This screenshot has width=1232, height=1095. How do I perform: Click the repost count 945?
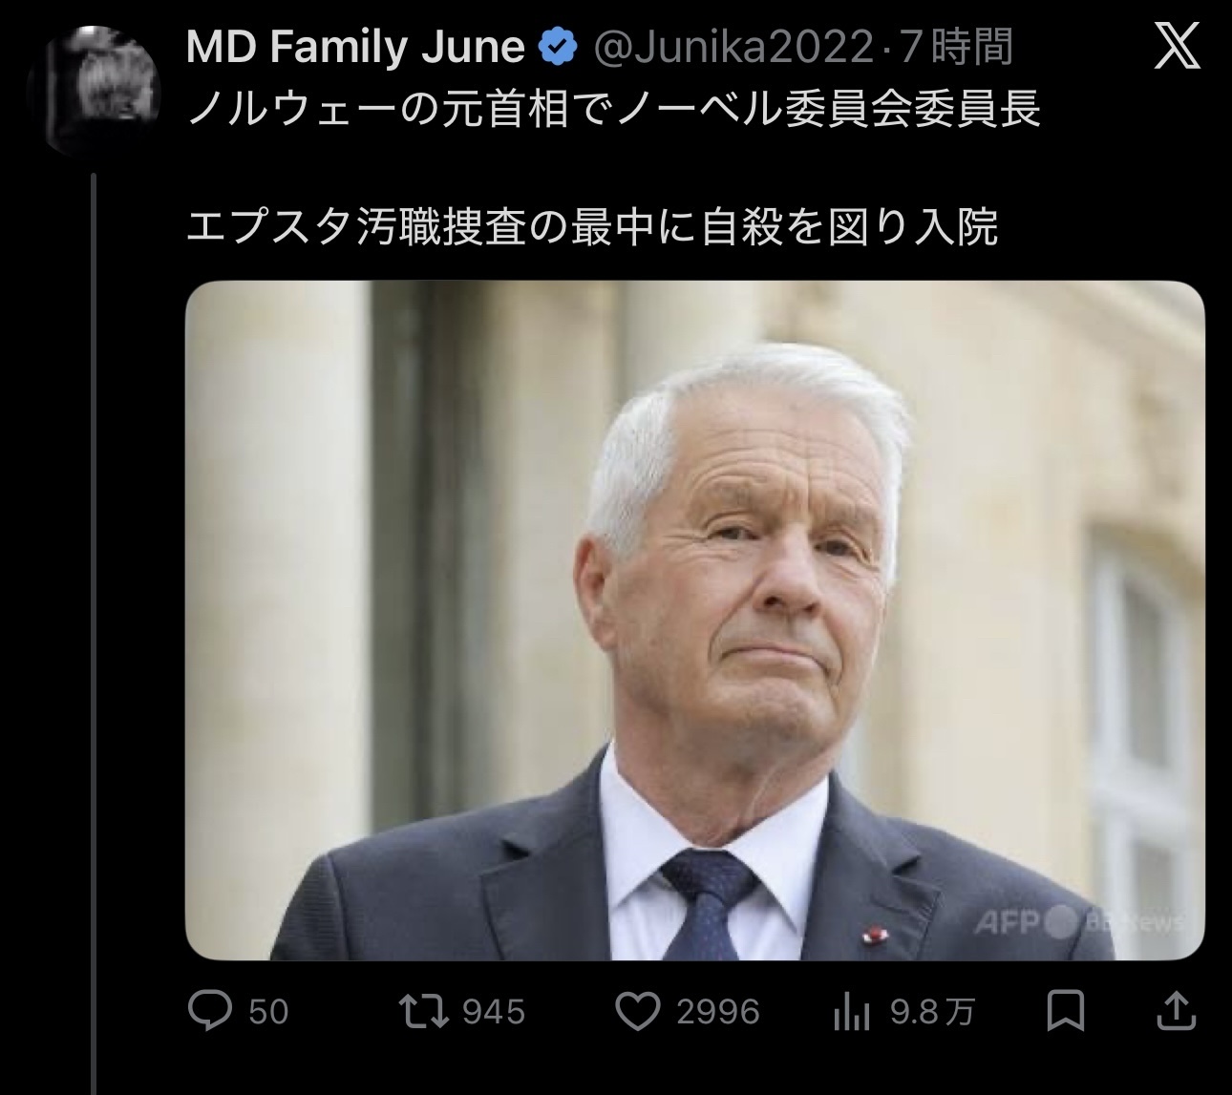point(494,1012)
